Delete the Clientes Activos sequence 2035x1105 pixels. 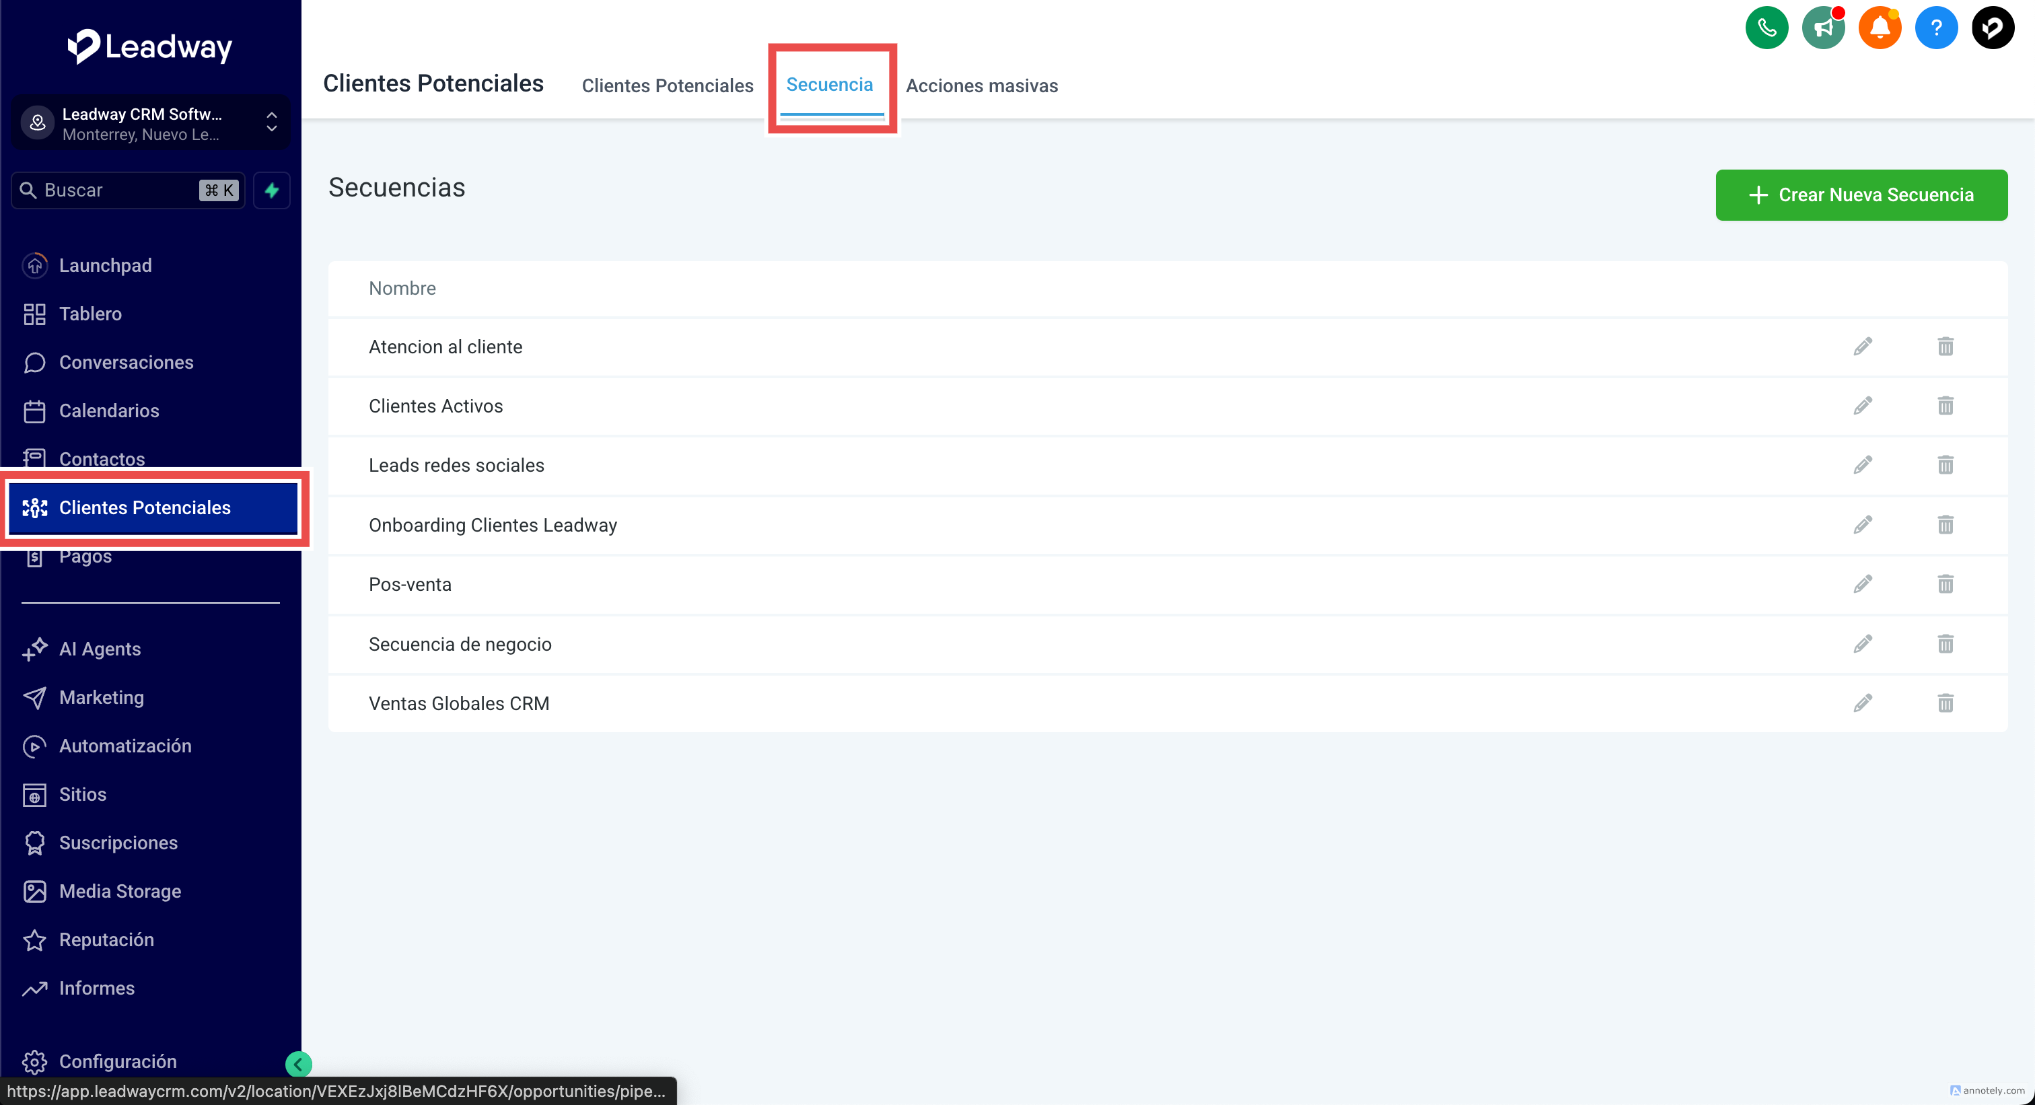click(1945, 406)
